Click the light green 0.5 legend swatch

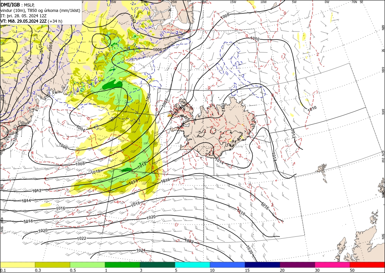click(87, 265)
